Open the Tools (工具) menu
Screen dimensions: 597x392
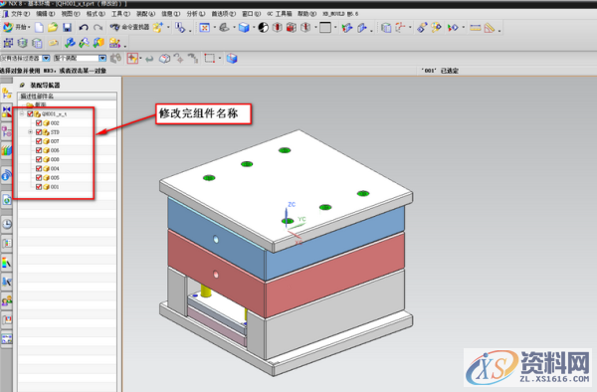click(120, 14)
